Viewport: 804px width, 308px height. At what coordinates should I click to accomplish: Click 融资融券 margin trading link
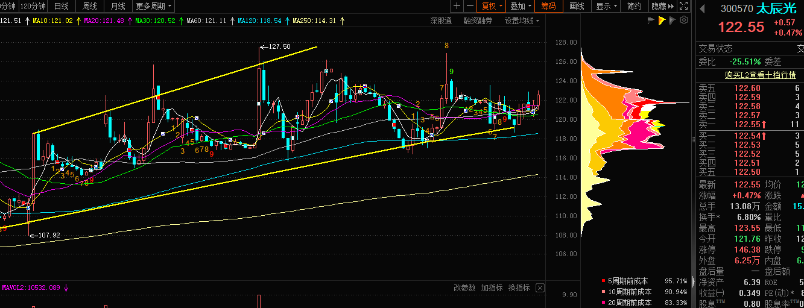[478, 20]
